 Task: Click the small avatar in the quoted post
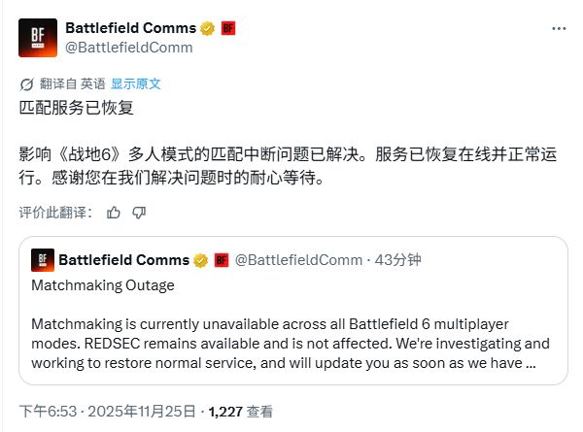[x=42, y=259]
